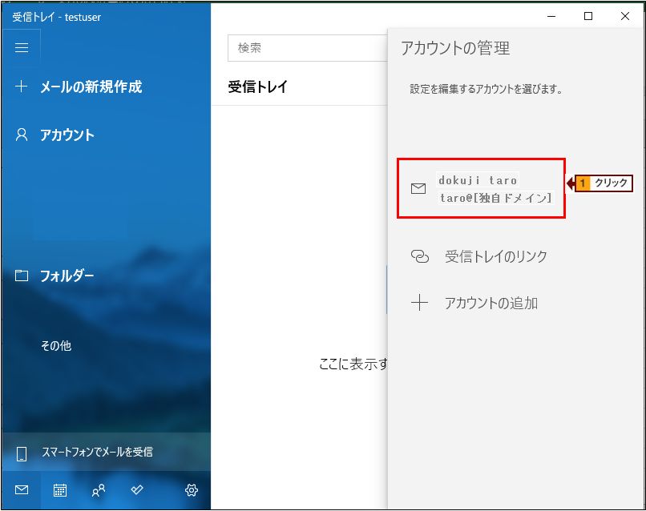Viewport: 646px width, 511px height.
Task: Open the hamburger navigation menu
Action: pyautogui.click(x=22, y=47)
